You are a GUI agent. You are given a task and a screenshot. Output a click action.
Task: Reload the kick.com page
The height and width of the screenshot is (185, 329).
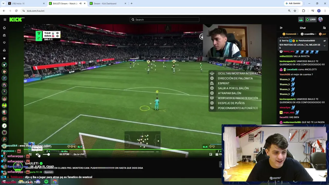pyautogui.click(x=16, y=11)
